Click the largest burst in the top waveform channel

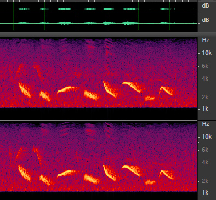coord(107,9)
